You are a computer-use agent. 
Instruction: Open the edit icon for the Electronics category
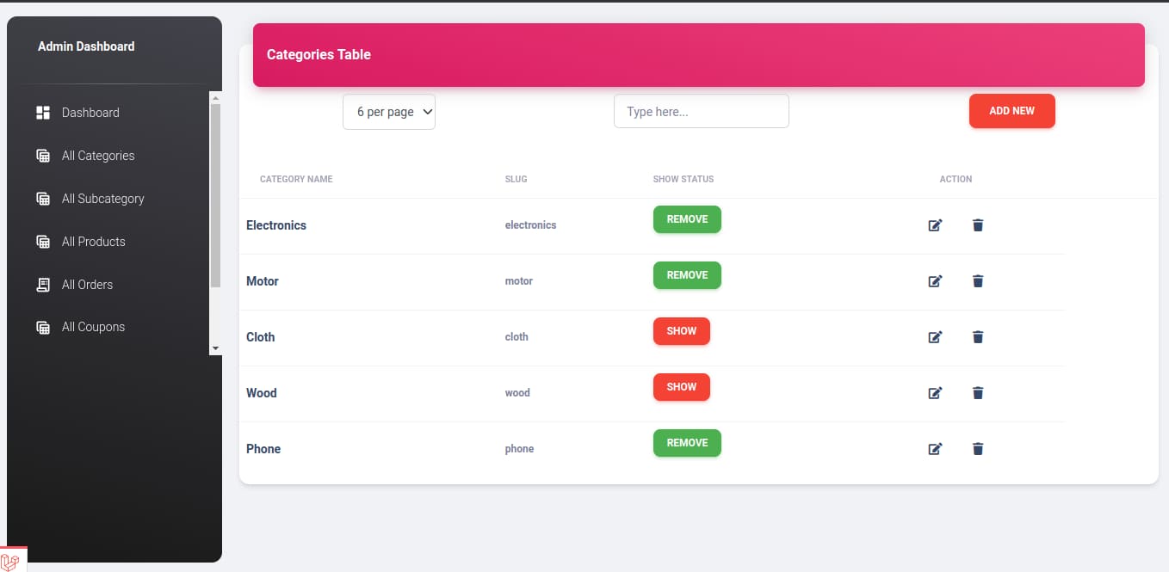935,224
